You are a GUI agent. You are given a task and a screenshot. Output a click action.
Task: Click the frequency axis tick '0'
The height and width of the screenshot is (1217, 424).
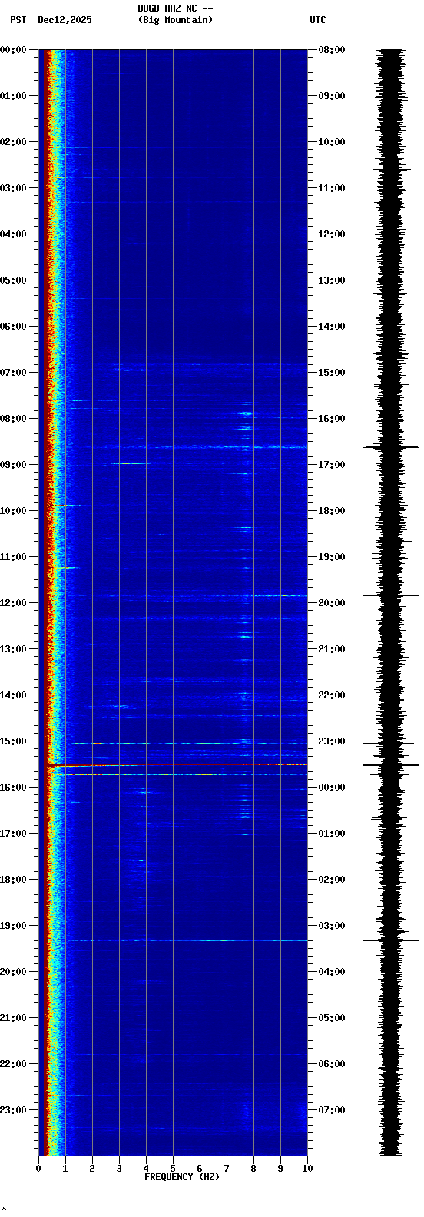click(38, 1169)
